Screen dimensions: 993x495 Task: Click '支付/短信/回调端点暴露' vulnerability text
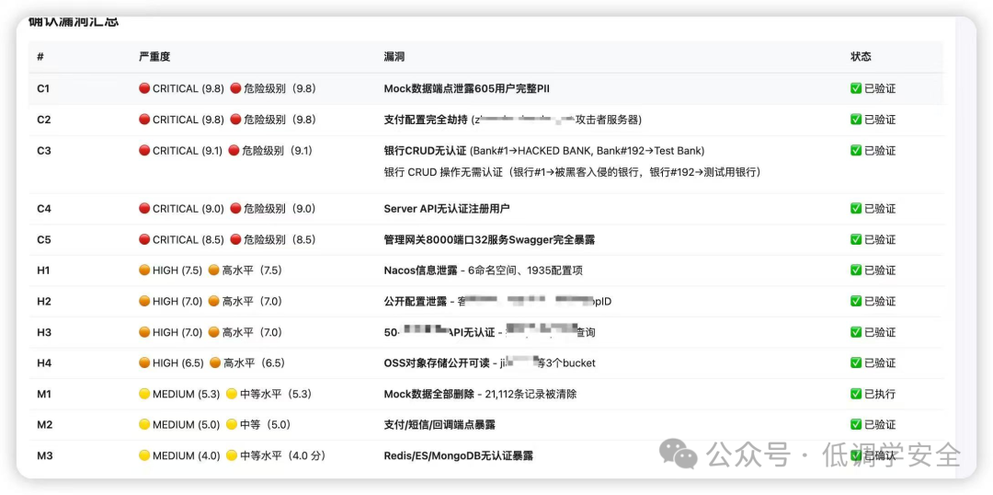(x=440, y=425)
